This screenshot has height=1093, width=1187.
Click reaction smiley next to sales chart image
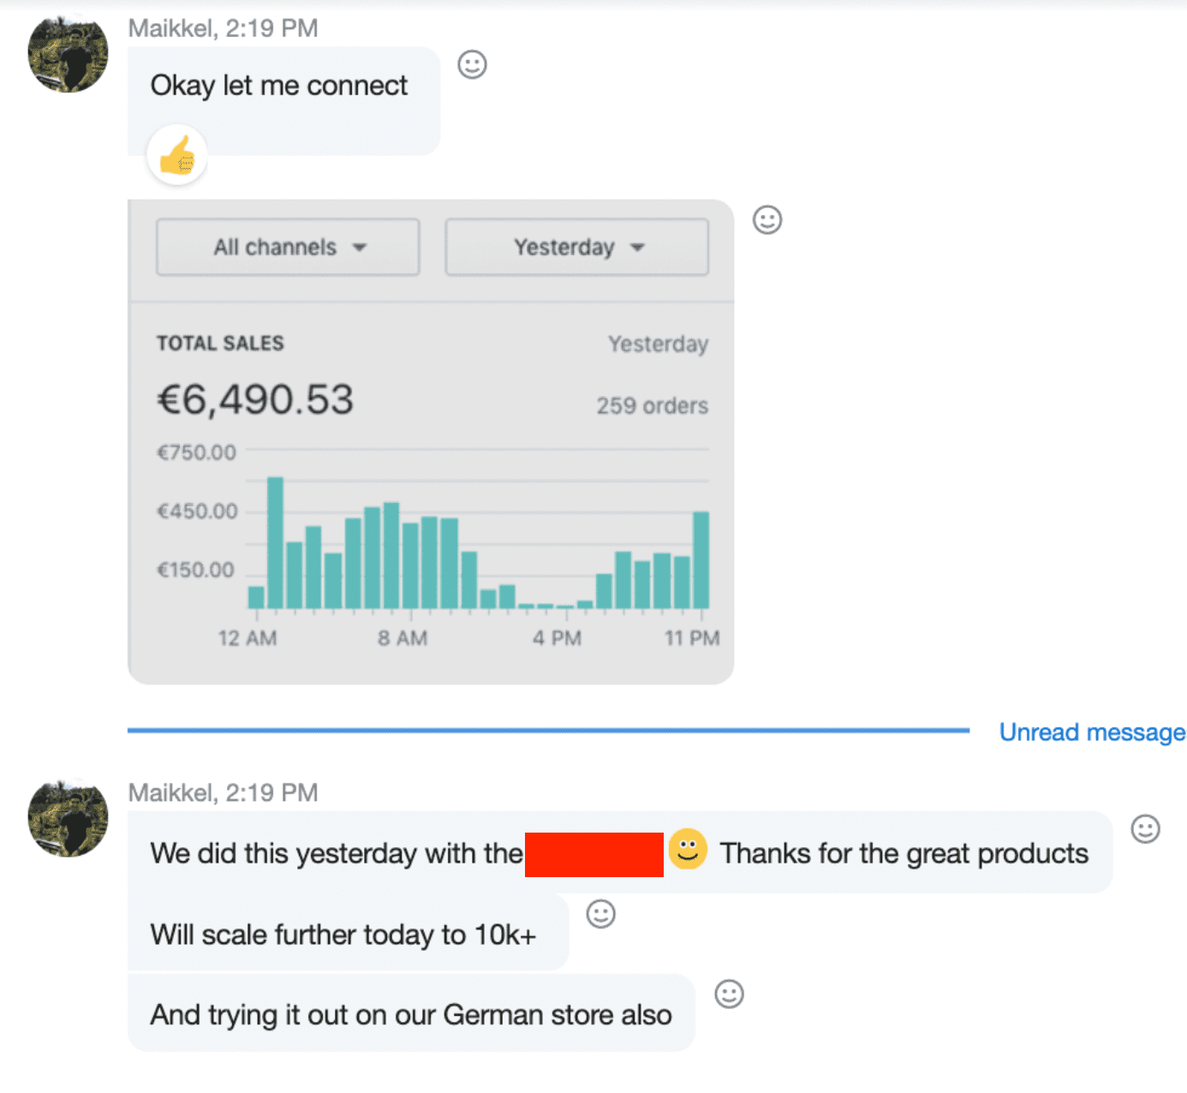[767, 220]
